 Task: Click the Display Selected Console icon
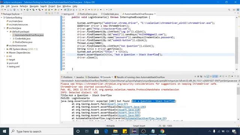[x=223, y=76]
